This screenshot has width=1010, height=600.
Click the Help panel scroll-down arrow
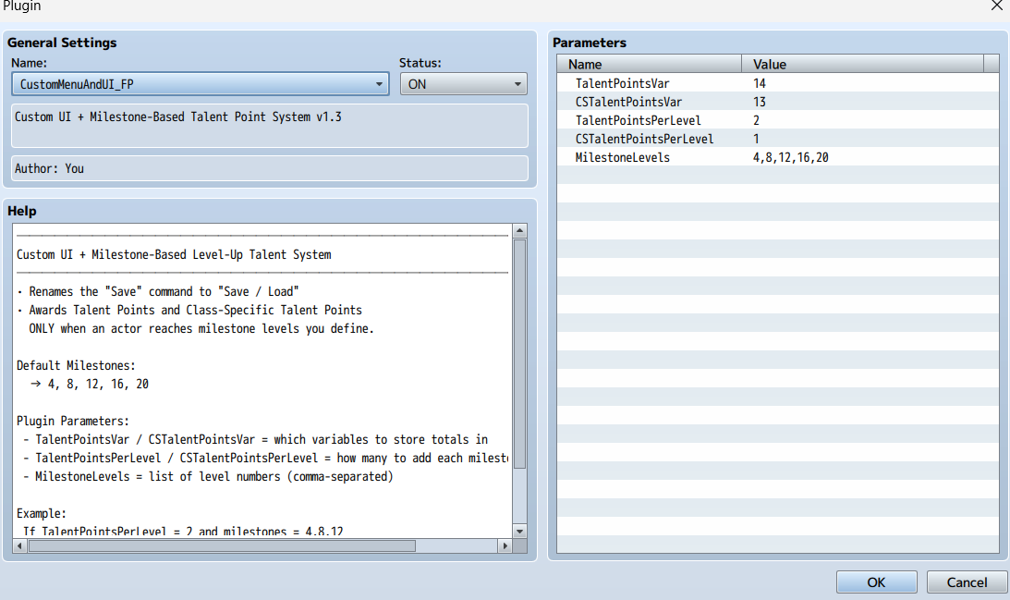click(519, 531)
